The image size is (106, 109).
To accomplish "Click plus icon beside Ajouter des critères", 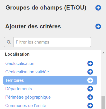I will coord(98,26).
